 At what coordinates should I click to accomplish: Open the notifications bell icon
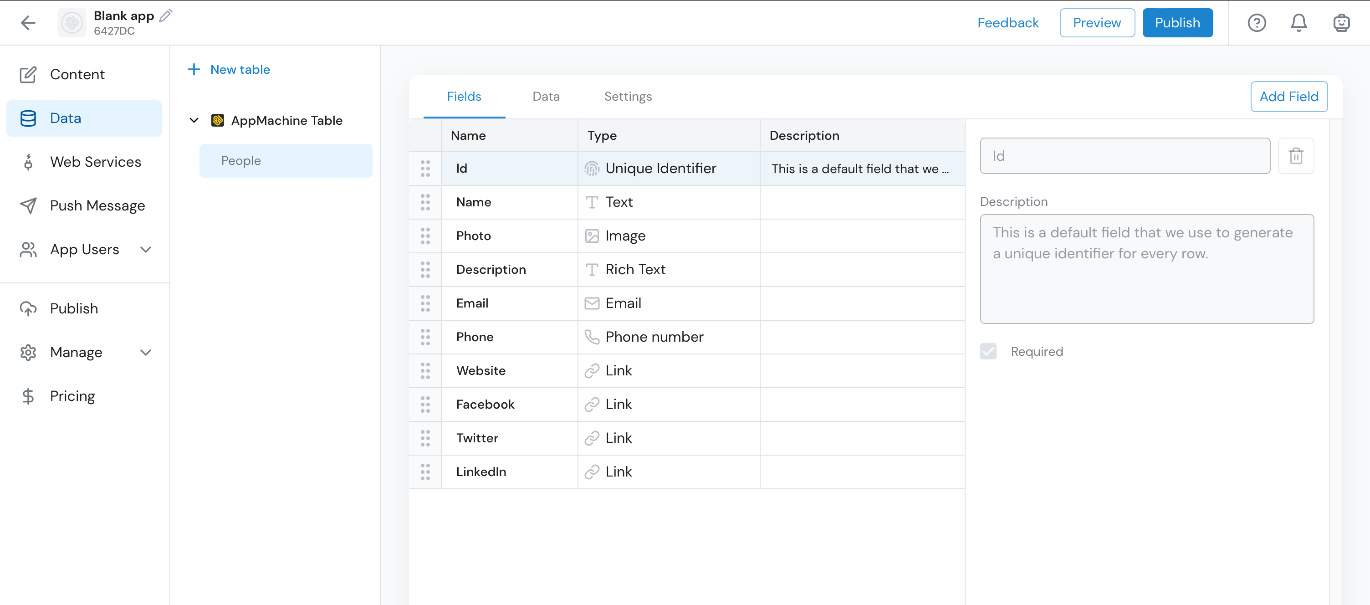coord(1298,23)
